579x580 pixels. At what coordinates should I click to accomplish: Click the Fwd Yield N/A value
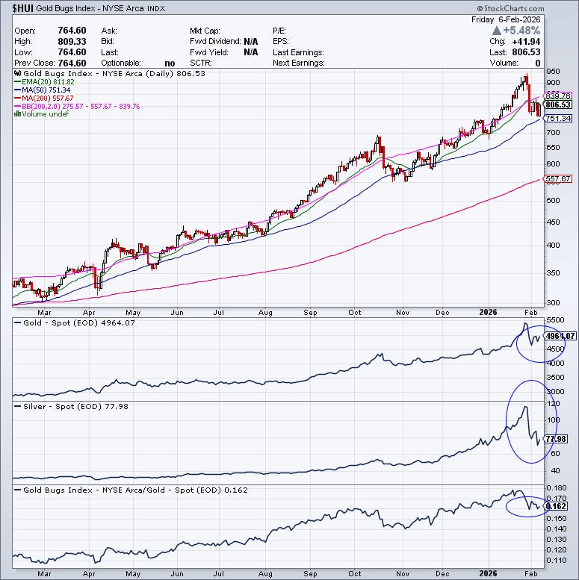250,52
